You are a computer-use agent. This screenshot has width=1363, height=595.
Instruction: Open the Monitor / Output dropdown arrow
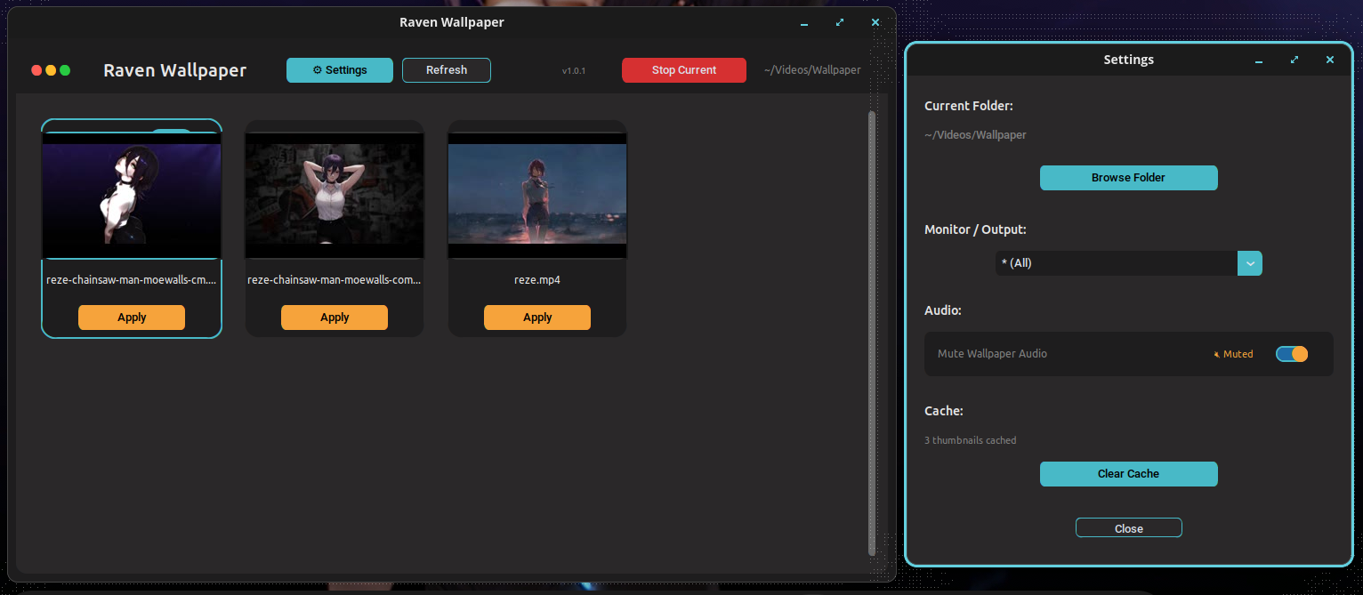click(x=1250, y=263)
